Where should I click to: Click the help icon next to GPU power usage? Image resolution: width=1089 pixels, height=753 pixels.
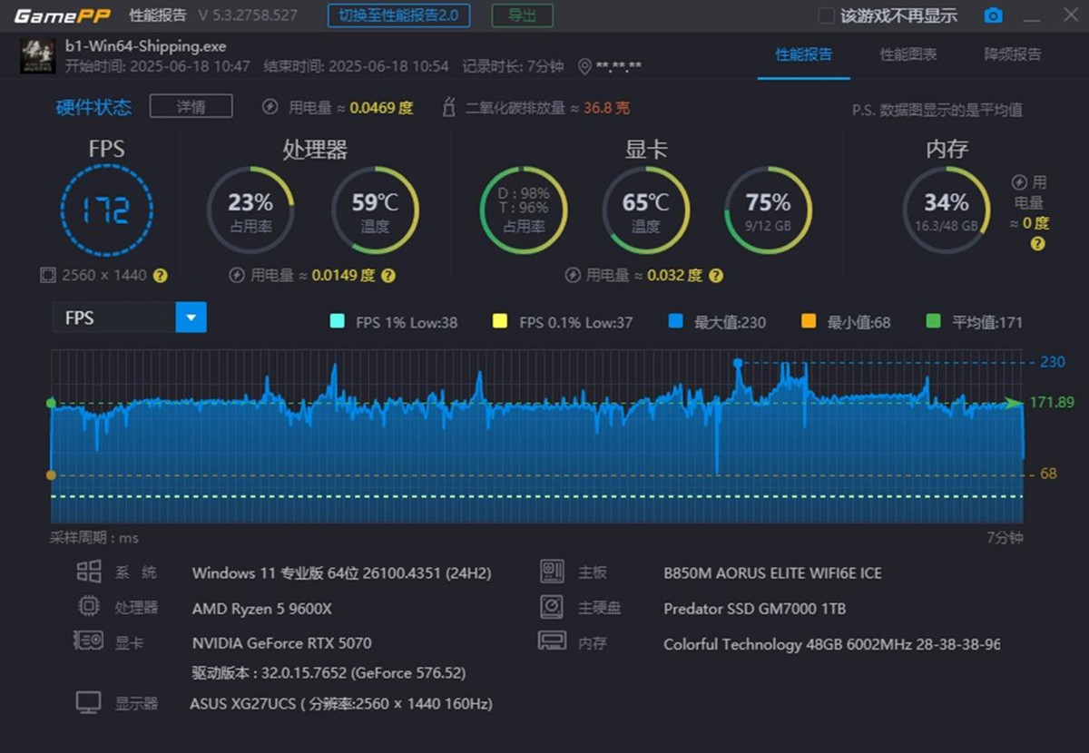click(715, 275)
